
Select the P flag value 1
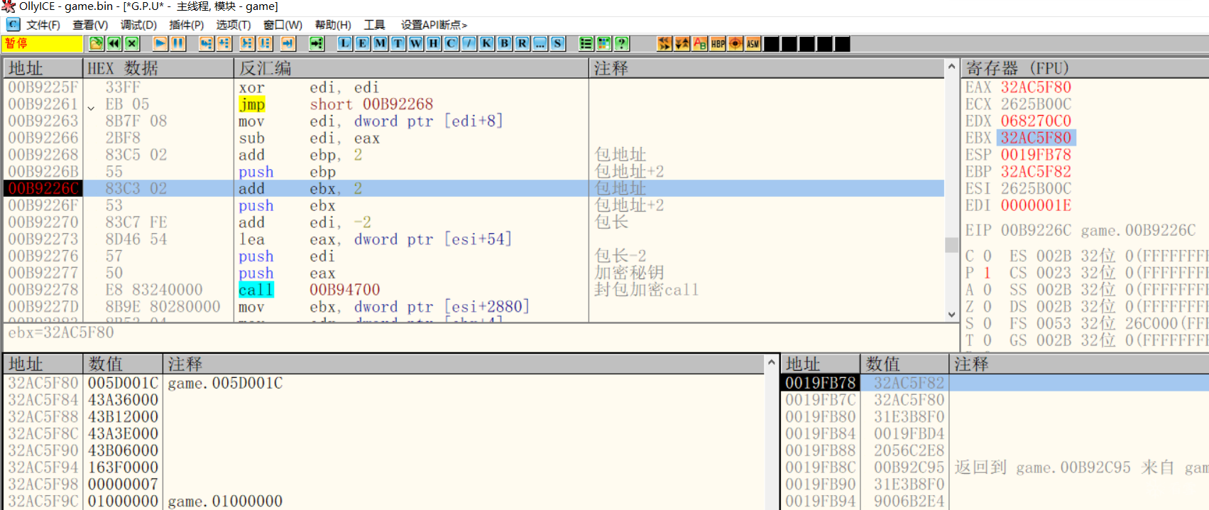click(x=987, y=273)
